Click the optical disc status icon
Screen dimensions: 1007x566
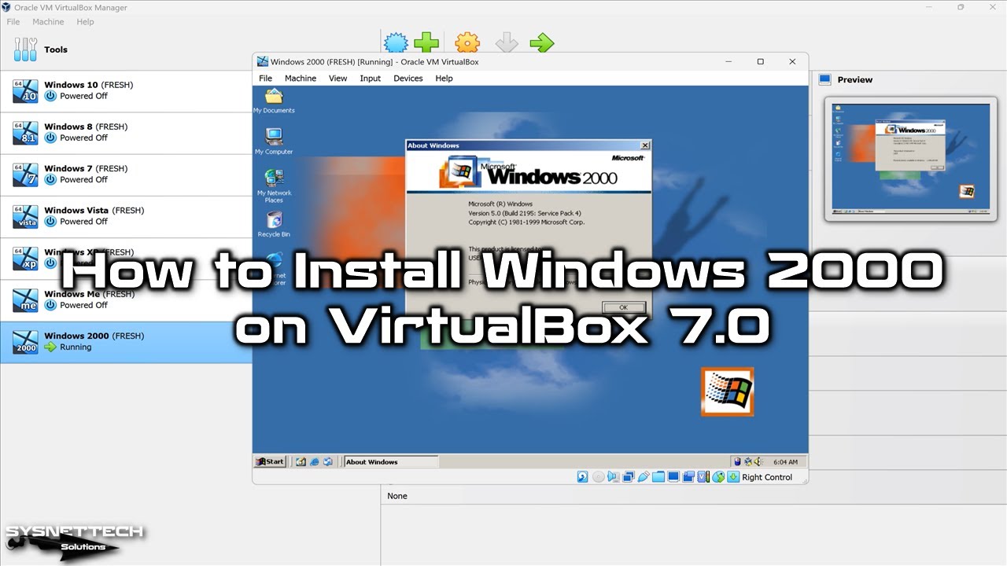click(x=599, y=477)
